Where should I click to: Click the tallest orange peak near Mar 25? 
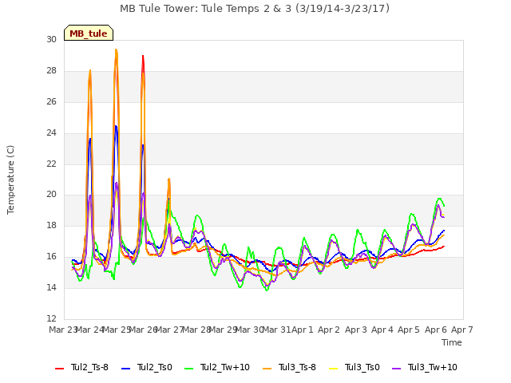point(116,49)
